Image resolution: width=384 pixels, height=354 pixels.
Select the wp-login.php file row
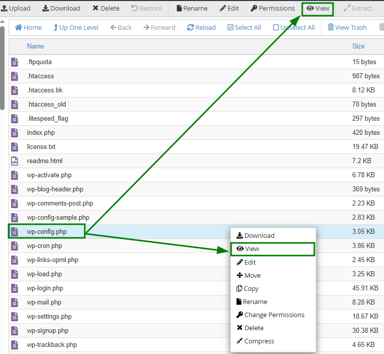coord(45,288)
